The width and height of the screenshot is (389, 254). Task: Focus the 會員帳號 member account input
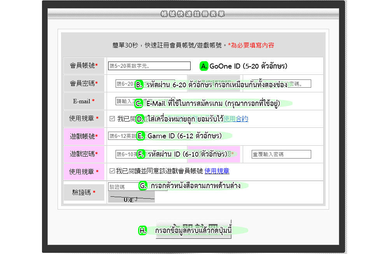149,66
